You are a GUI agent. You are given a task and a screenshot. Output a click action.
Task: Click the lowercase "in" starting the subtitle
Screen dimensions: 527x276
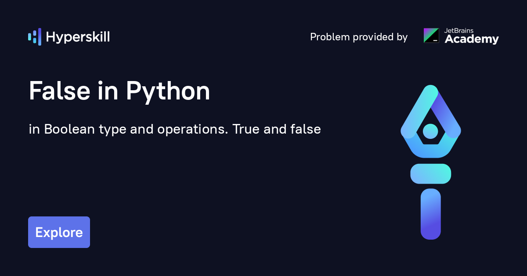34,130
